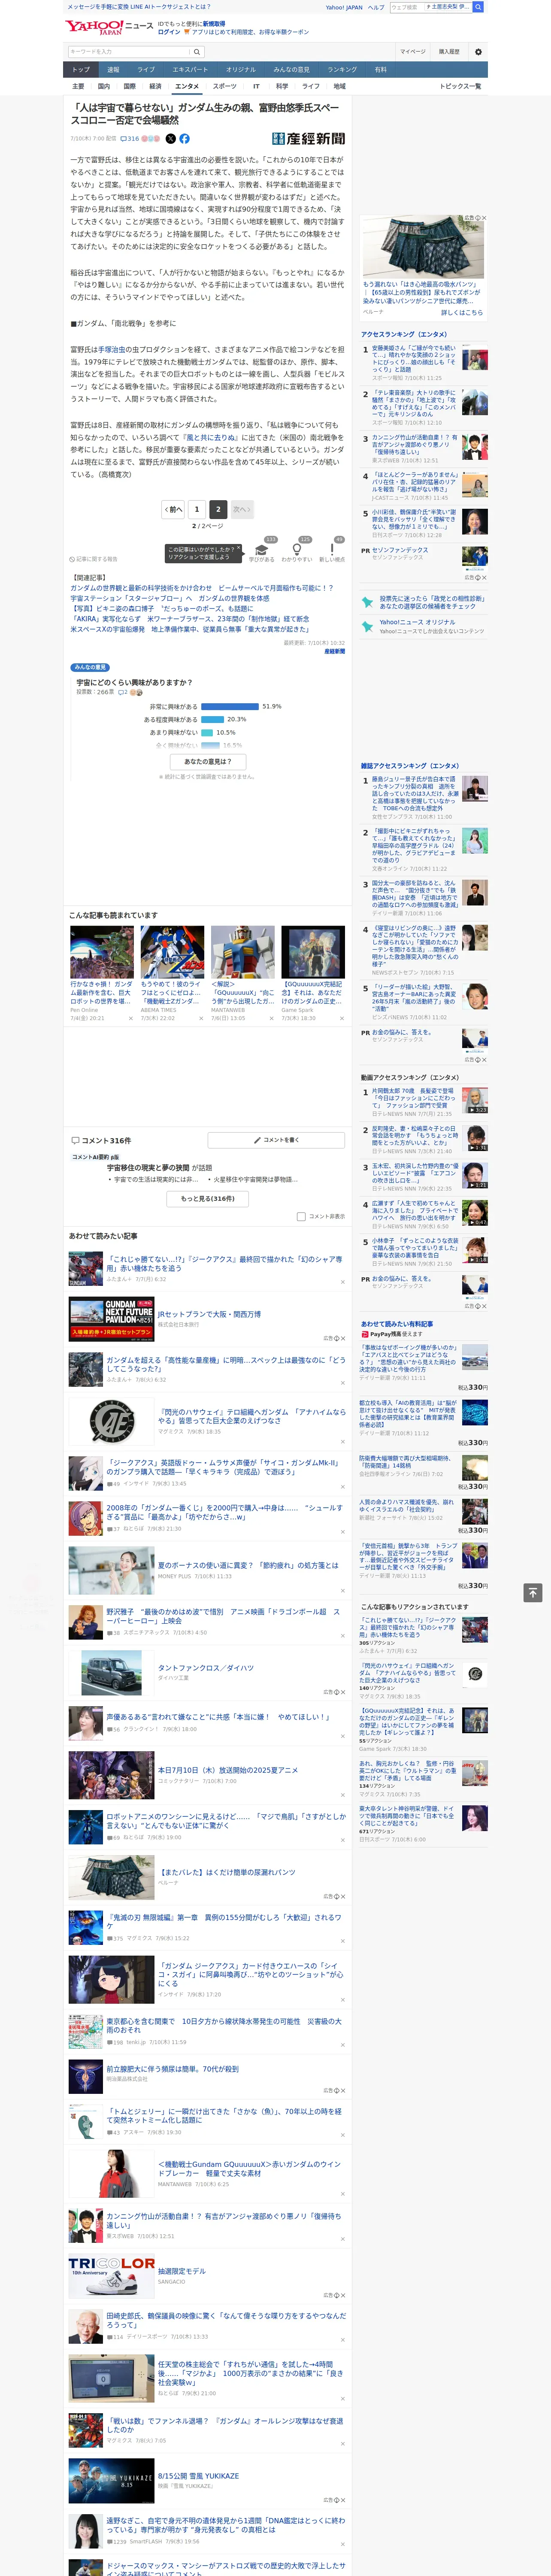
Task: React with the わかりやすい lightbulb icon
Action: (x=297, y=550)
